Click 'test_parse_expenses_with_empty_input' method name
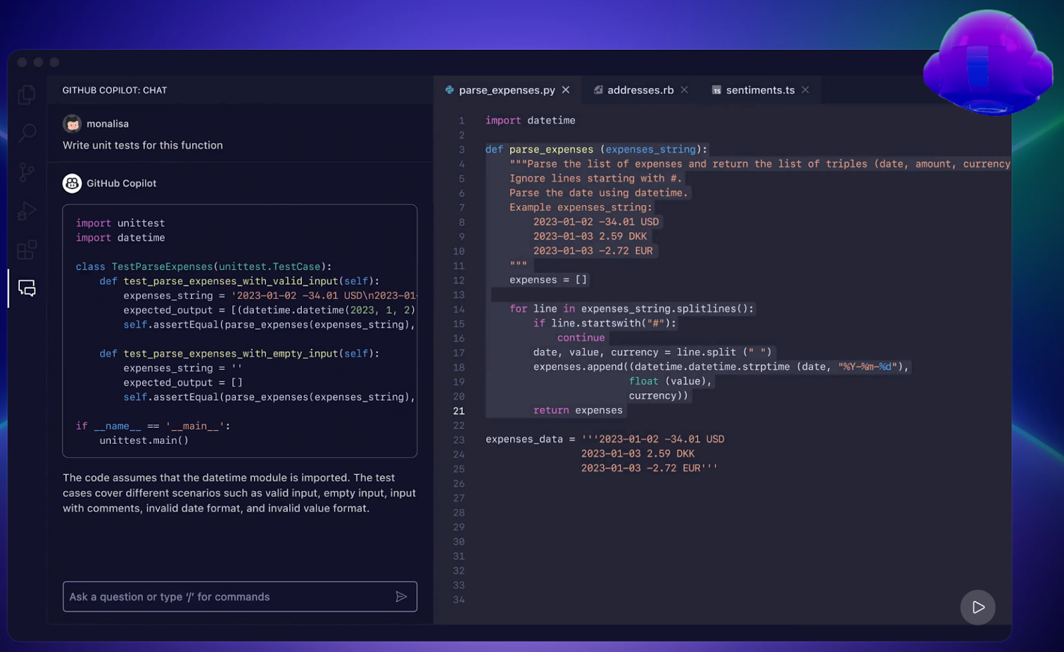The height and width of the screenshot is (652, 1064). tap(231, 353)
